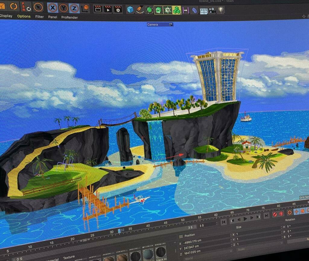This screenshot has height=261, width=309.
Task: Go to end of animation
Action: coord(266,215)
